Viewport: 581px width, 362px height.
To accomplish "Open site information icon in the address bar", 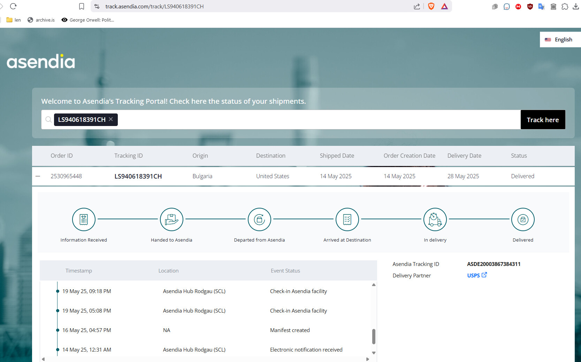I will (x=97, y=6).
